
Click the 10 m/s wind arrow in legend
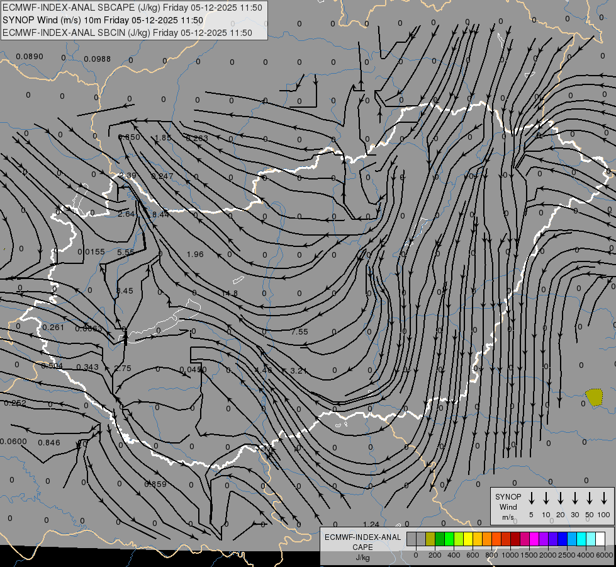[x=546, y=498]
